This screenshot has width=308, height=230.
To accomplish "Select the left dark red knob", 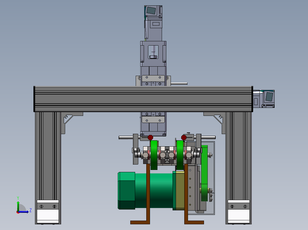I will 150,137.
